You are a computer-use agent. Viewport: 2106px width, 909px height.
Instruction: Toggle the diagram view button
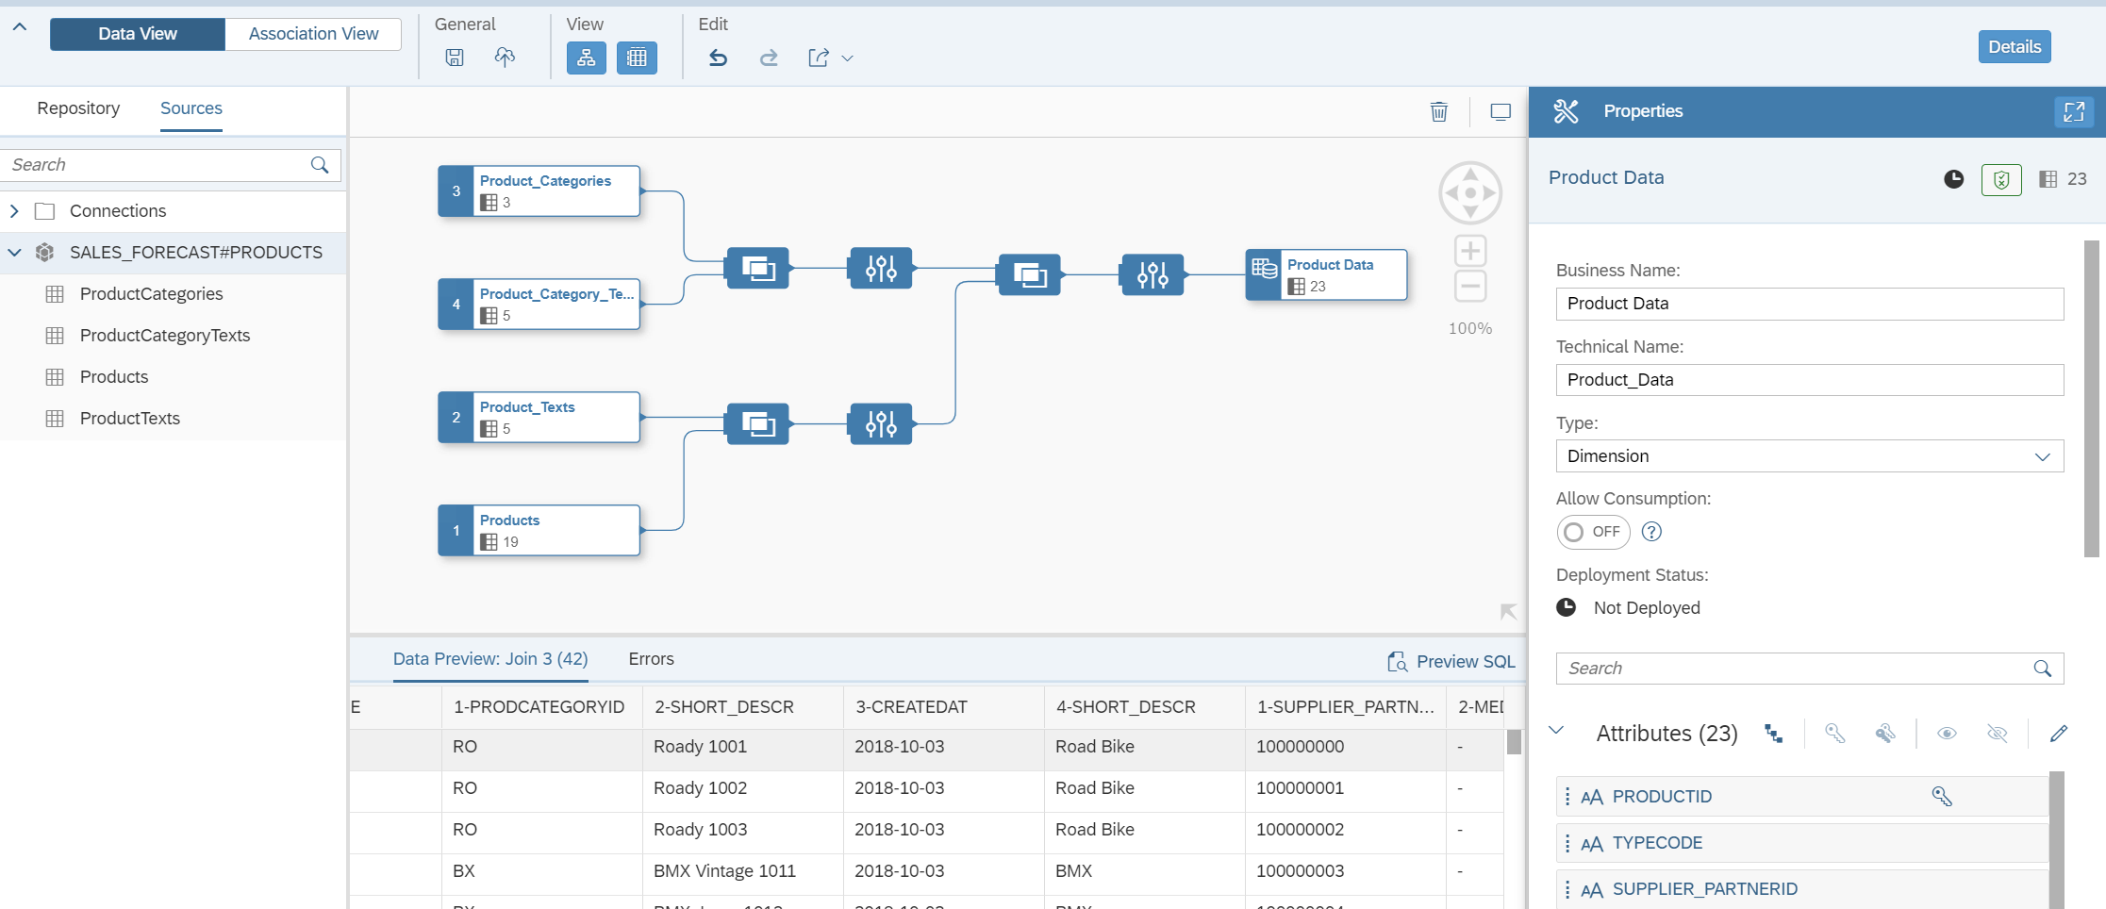coord(586,58)
